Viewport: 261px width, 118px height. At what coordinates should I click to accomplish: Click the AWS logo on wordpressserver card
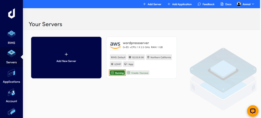point(115,45)
